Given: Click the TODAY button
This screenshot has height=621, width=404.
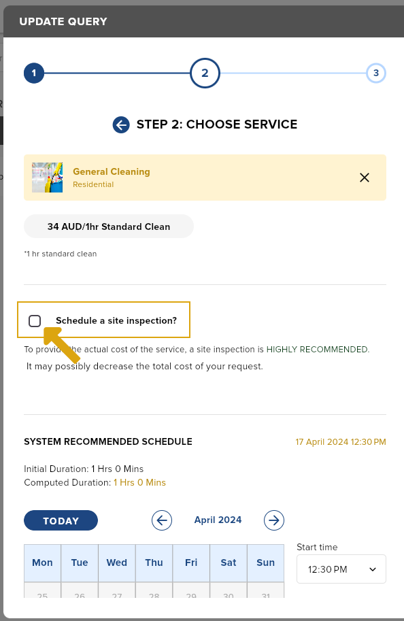Looking at the screenshot, I should tap(61, 520).
